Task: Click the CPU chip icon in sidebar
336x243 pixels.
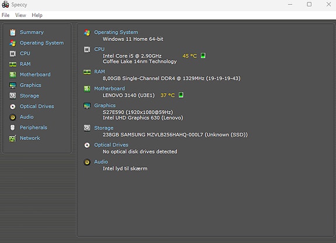Action: 13,54
